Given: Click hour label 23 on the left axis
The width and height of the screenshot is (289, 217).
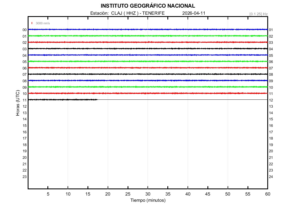Looking at the screenshot, I should point(25,177).
